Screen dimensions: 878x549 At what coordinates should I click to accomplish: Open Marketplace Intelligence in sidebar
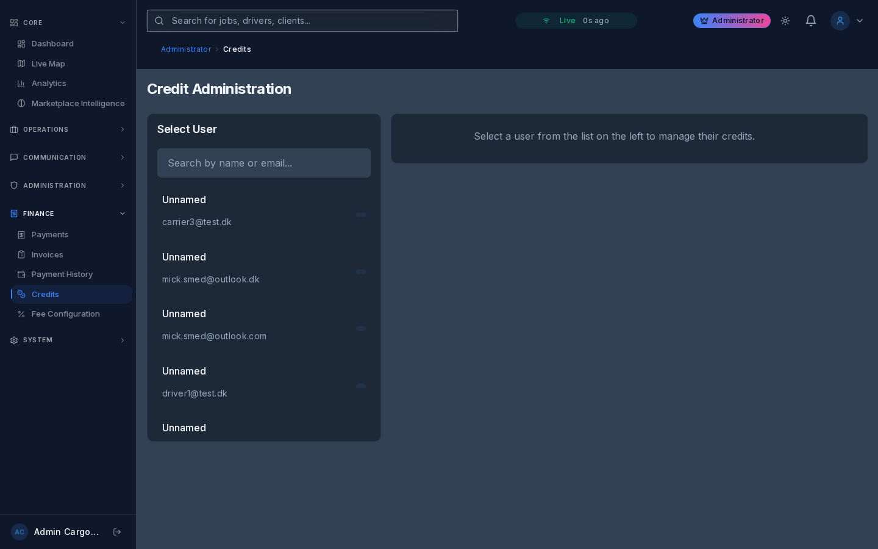coord(77,104)
